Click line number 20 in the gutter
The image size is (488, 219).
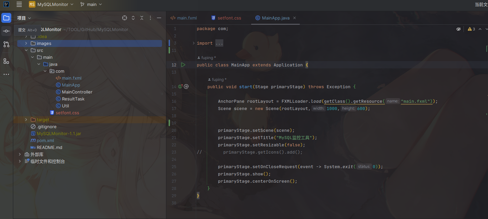tap(174, 130)
